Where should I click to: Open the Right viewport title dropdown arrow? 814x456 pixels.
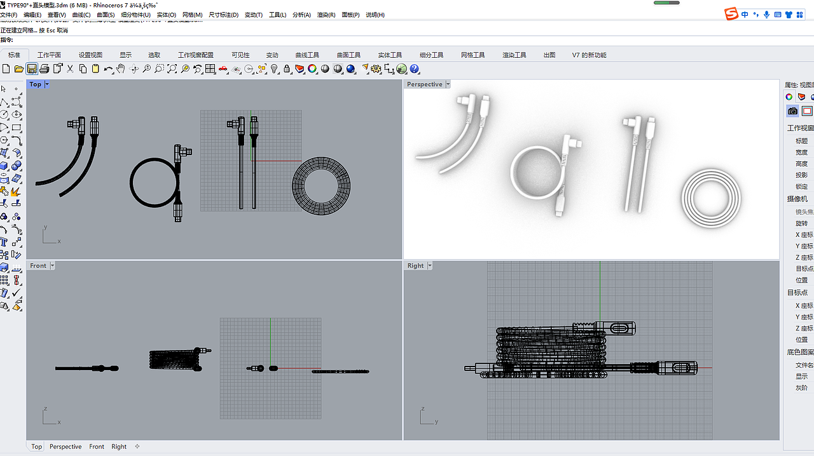coord(430,265)
